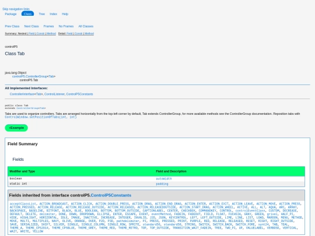This screenshot has width=315, height=236.
Task: Open the ACTION_RELEASE_OUTSIDE constant link
Action: click(x=85, y=207)
